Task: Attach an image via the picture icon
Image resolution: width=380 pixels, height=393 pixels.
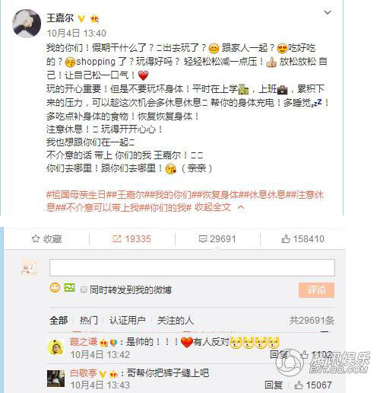Action: point(69,288)
